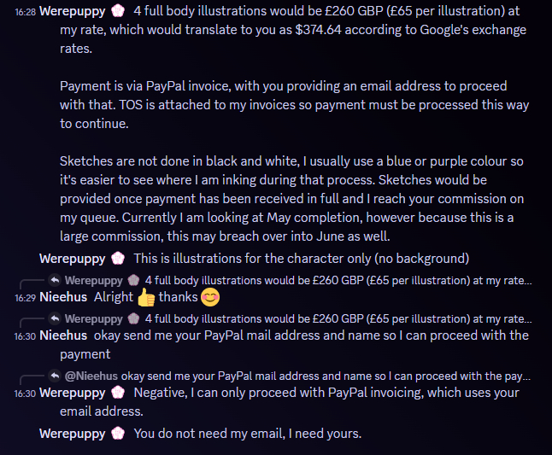Click the thumbs up emoji in Niehus's message
The height and width of the screenshot is (455, 552).
click(146, 298)
